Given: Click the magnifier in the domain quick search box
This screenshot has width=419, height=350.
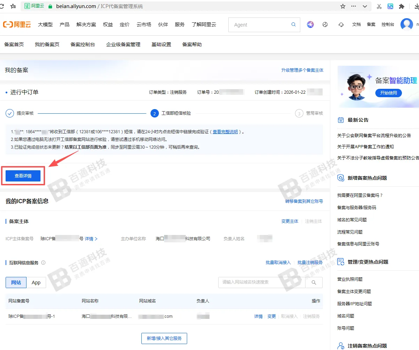Looking at the screenshot, I should click(x=314, y=282).
